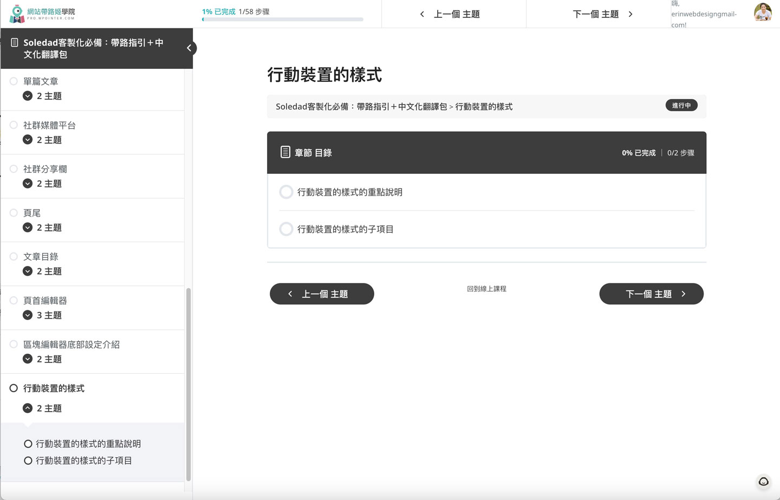Click the 進行中 status badge

681,105
